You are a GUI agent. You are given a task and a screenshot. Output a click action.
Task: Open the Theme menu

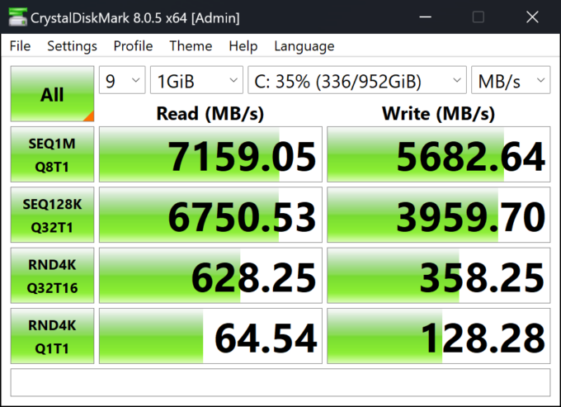tap(191, 46)
